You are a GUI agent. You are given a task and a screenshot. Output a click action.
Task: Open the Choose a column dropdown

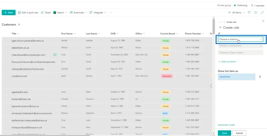[240, 39]
